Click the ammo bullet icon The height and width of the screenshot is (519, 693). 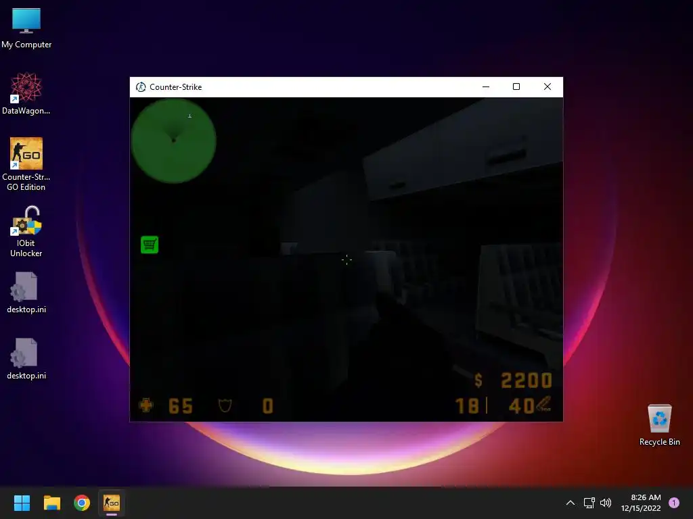pyautogui.click(x=544, y=404)
